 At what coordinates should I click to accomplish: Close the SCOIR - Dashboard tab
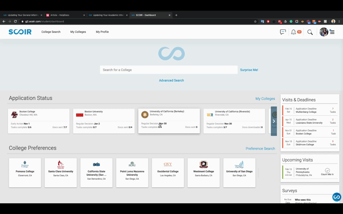(x=169, y=15)
